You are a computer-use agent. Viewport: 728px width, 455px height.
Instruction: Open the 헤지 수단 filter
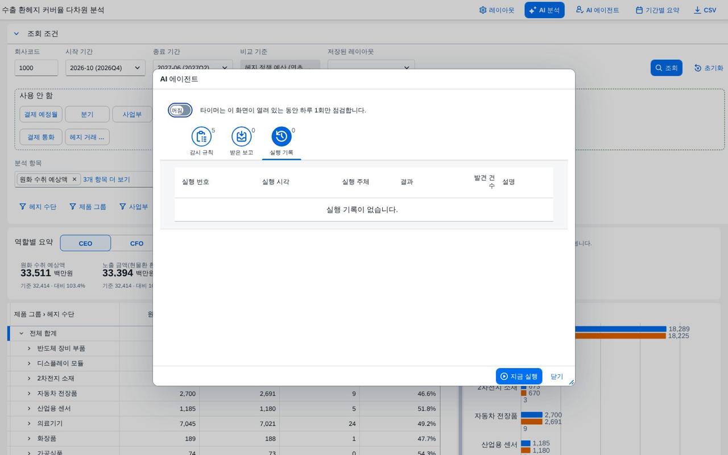tap(38, 207)
